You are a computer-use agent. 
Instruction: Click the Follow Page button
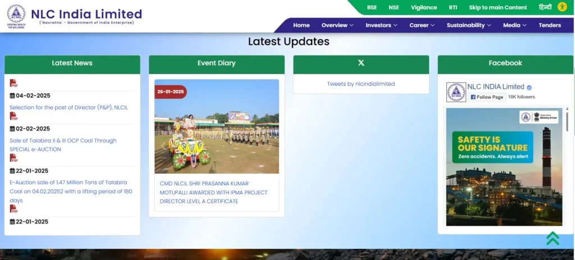[x=487, y=97]
